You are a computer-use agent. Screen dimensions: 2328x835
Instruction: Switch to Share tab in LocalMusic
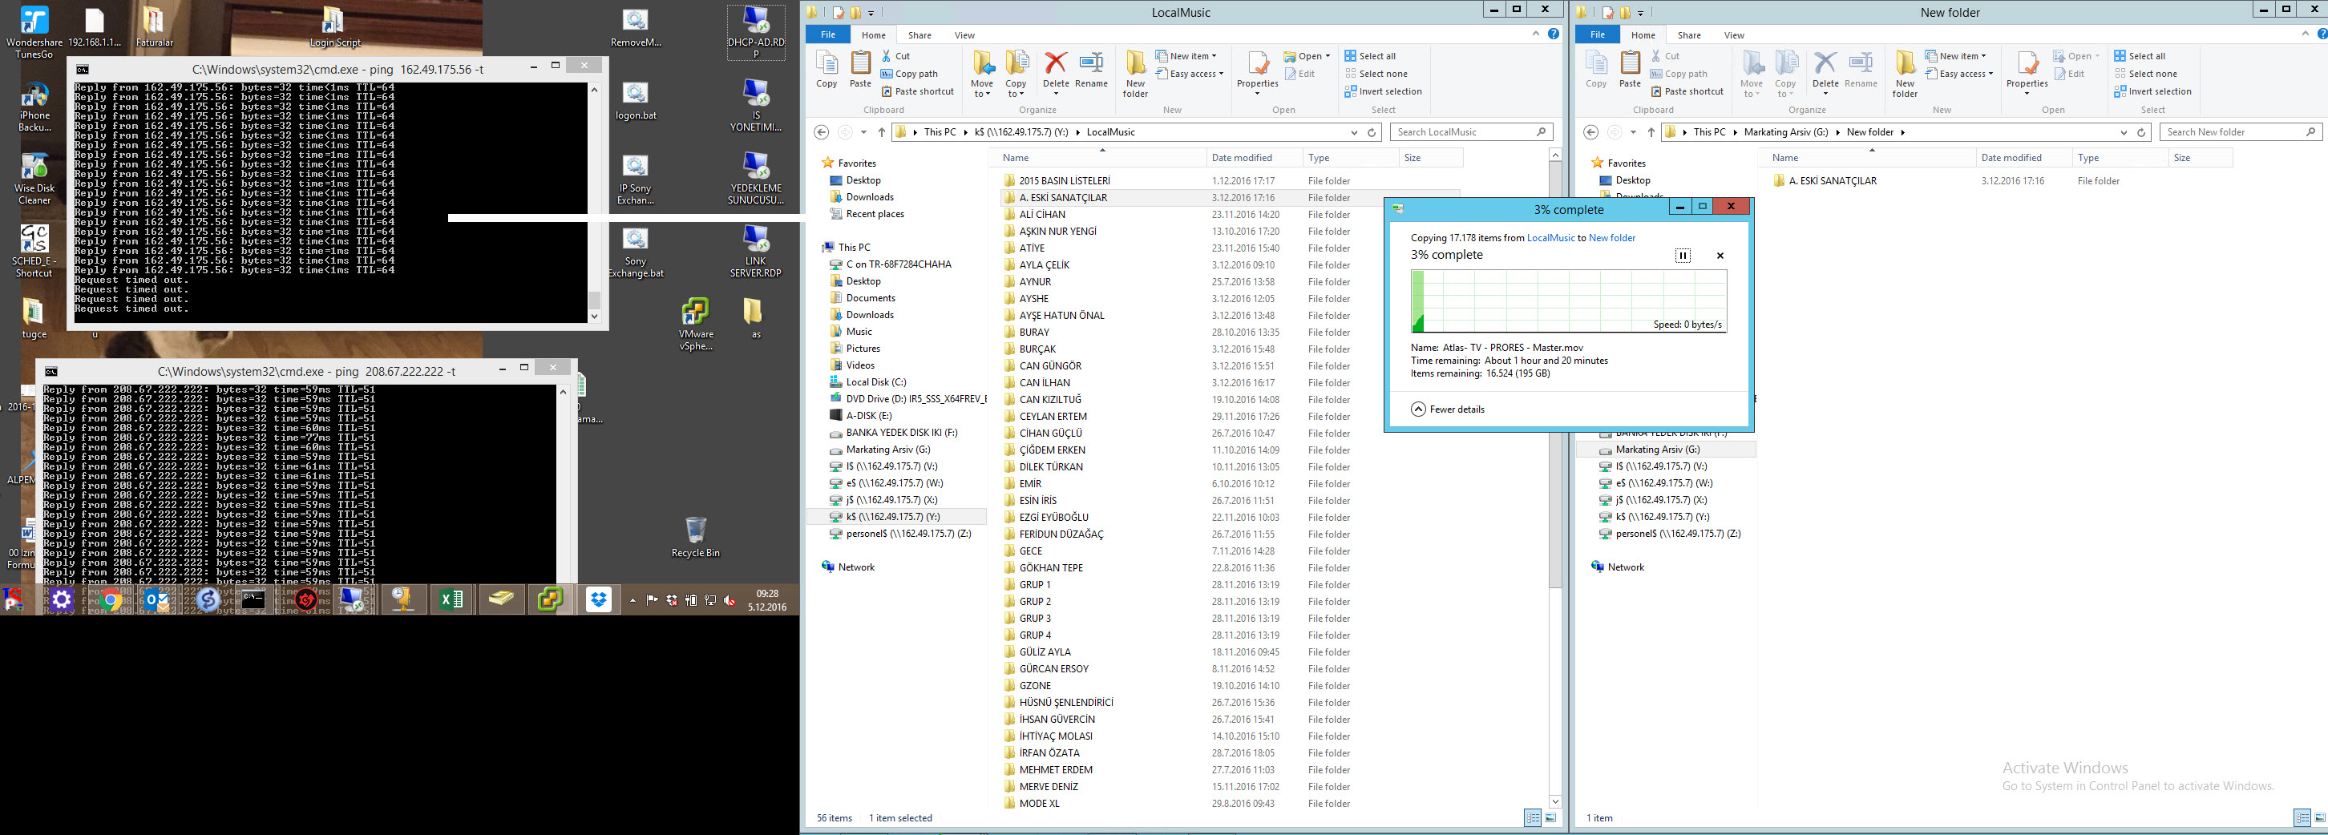tap(919, 35)
